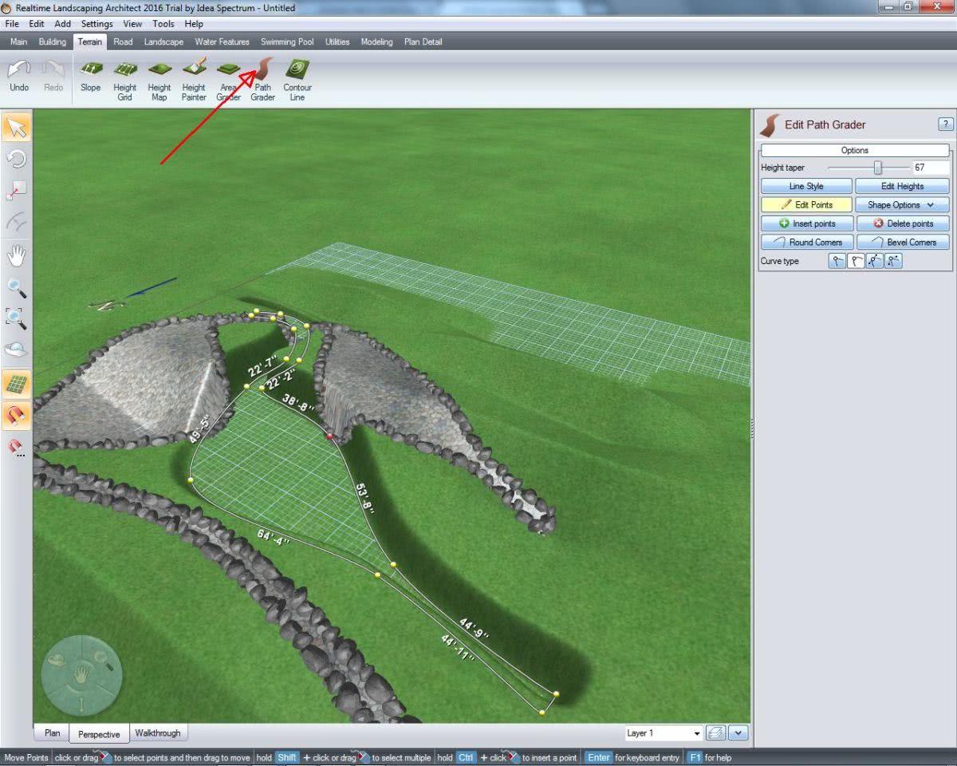Choose the Height Painter tool
Image resolution: width=957 pixels, height=766 pixels.
coord(194,80)
